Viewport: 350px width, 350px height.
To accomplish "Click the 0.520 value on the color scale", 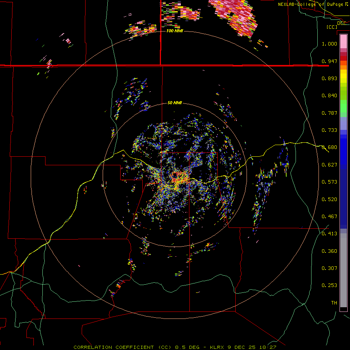I will pyautogui.click(x=329, y=199).
